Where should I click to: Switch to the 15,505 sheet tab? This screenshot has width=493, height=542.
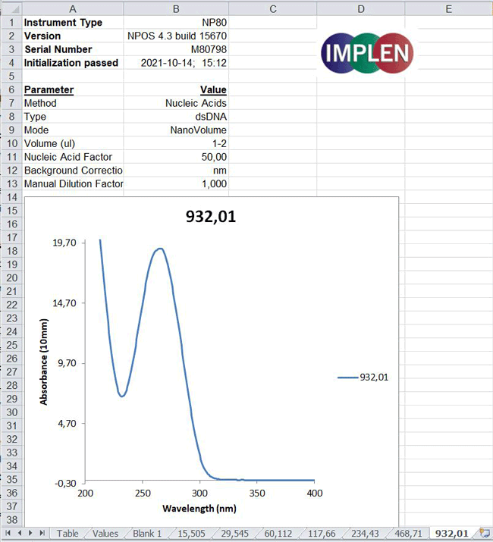[x=191, y=534]
